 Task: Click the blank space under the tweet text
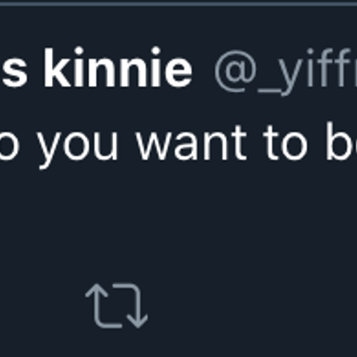pos(178,221)
